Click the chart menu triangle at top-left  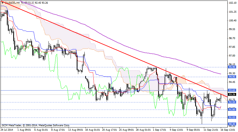point(2,2)
